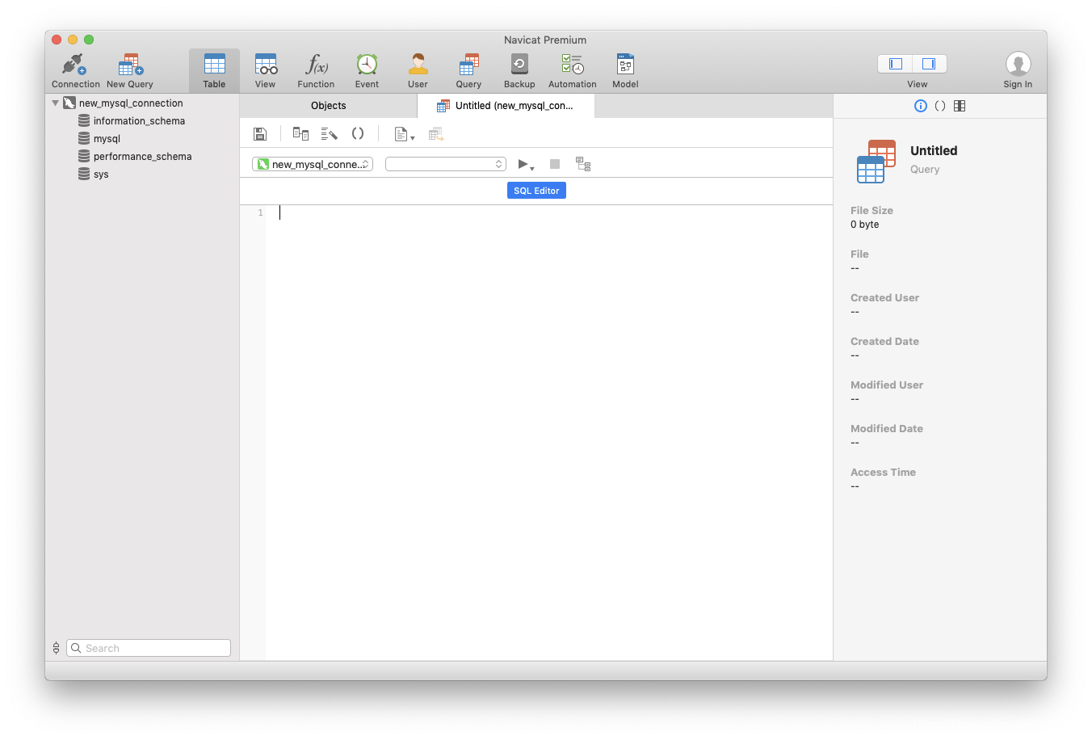Toggle the left sidebar visibility
The image size is (1092, 740).
(896, 64)
